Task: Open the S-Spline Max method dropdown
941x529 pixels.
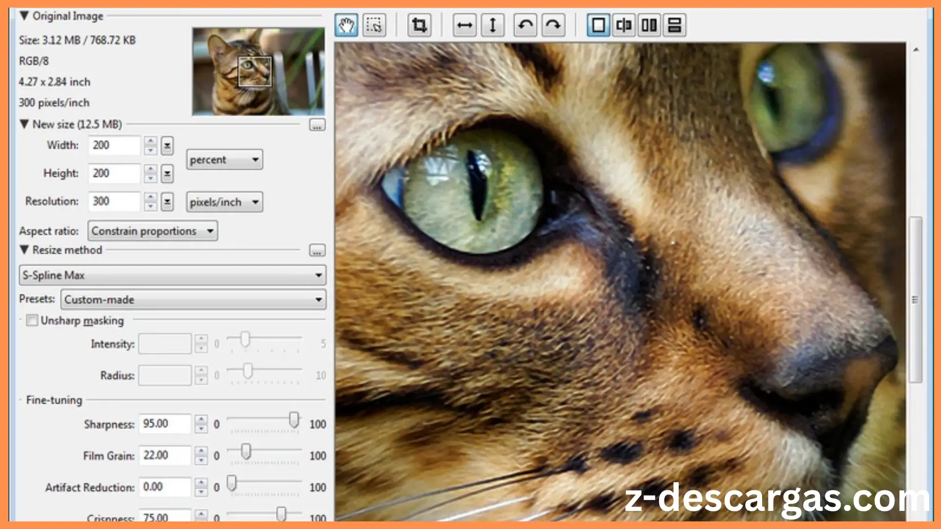Action: click(x=173, y=275)
